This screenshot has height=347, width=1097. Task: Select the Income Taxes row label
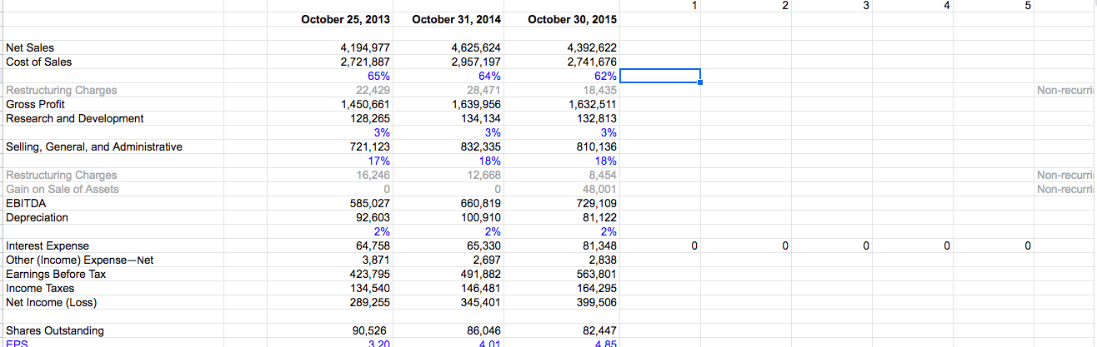pyautogui.click(x=39, y=288)
